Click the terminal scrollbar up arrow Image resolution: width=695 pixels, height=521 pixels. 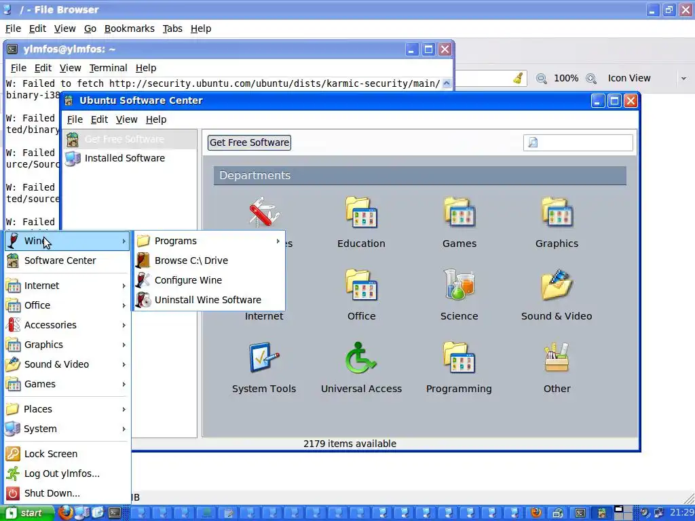(x=447, y=83)
